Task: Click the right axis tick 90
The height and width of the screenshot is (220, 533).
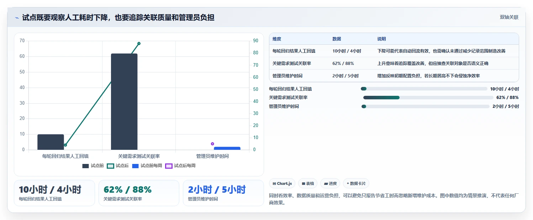Action: click(x=255, y=41)
